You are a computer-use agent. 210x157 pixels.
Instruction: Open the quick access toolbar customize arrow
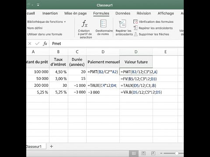(x=38, y=5)
